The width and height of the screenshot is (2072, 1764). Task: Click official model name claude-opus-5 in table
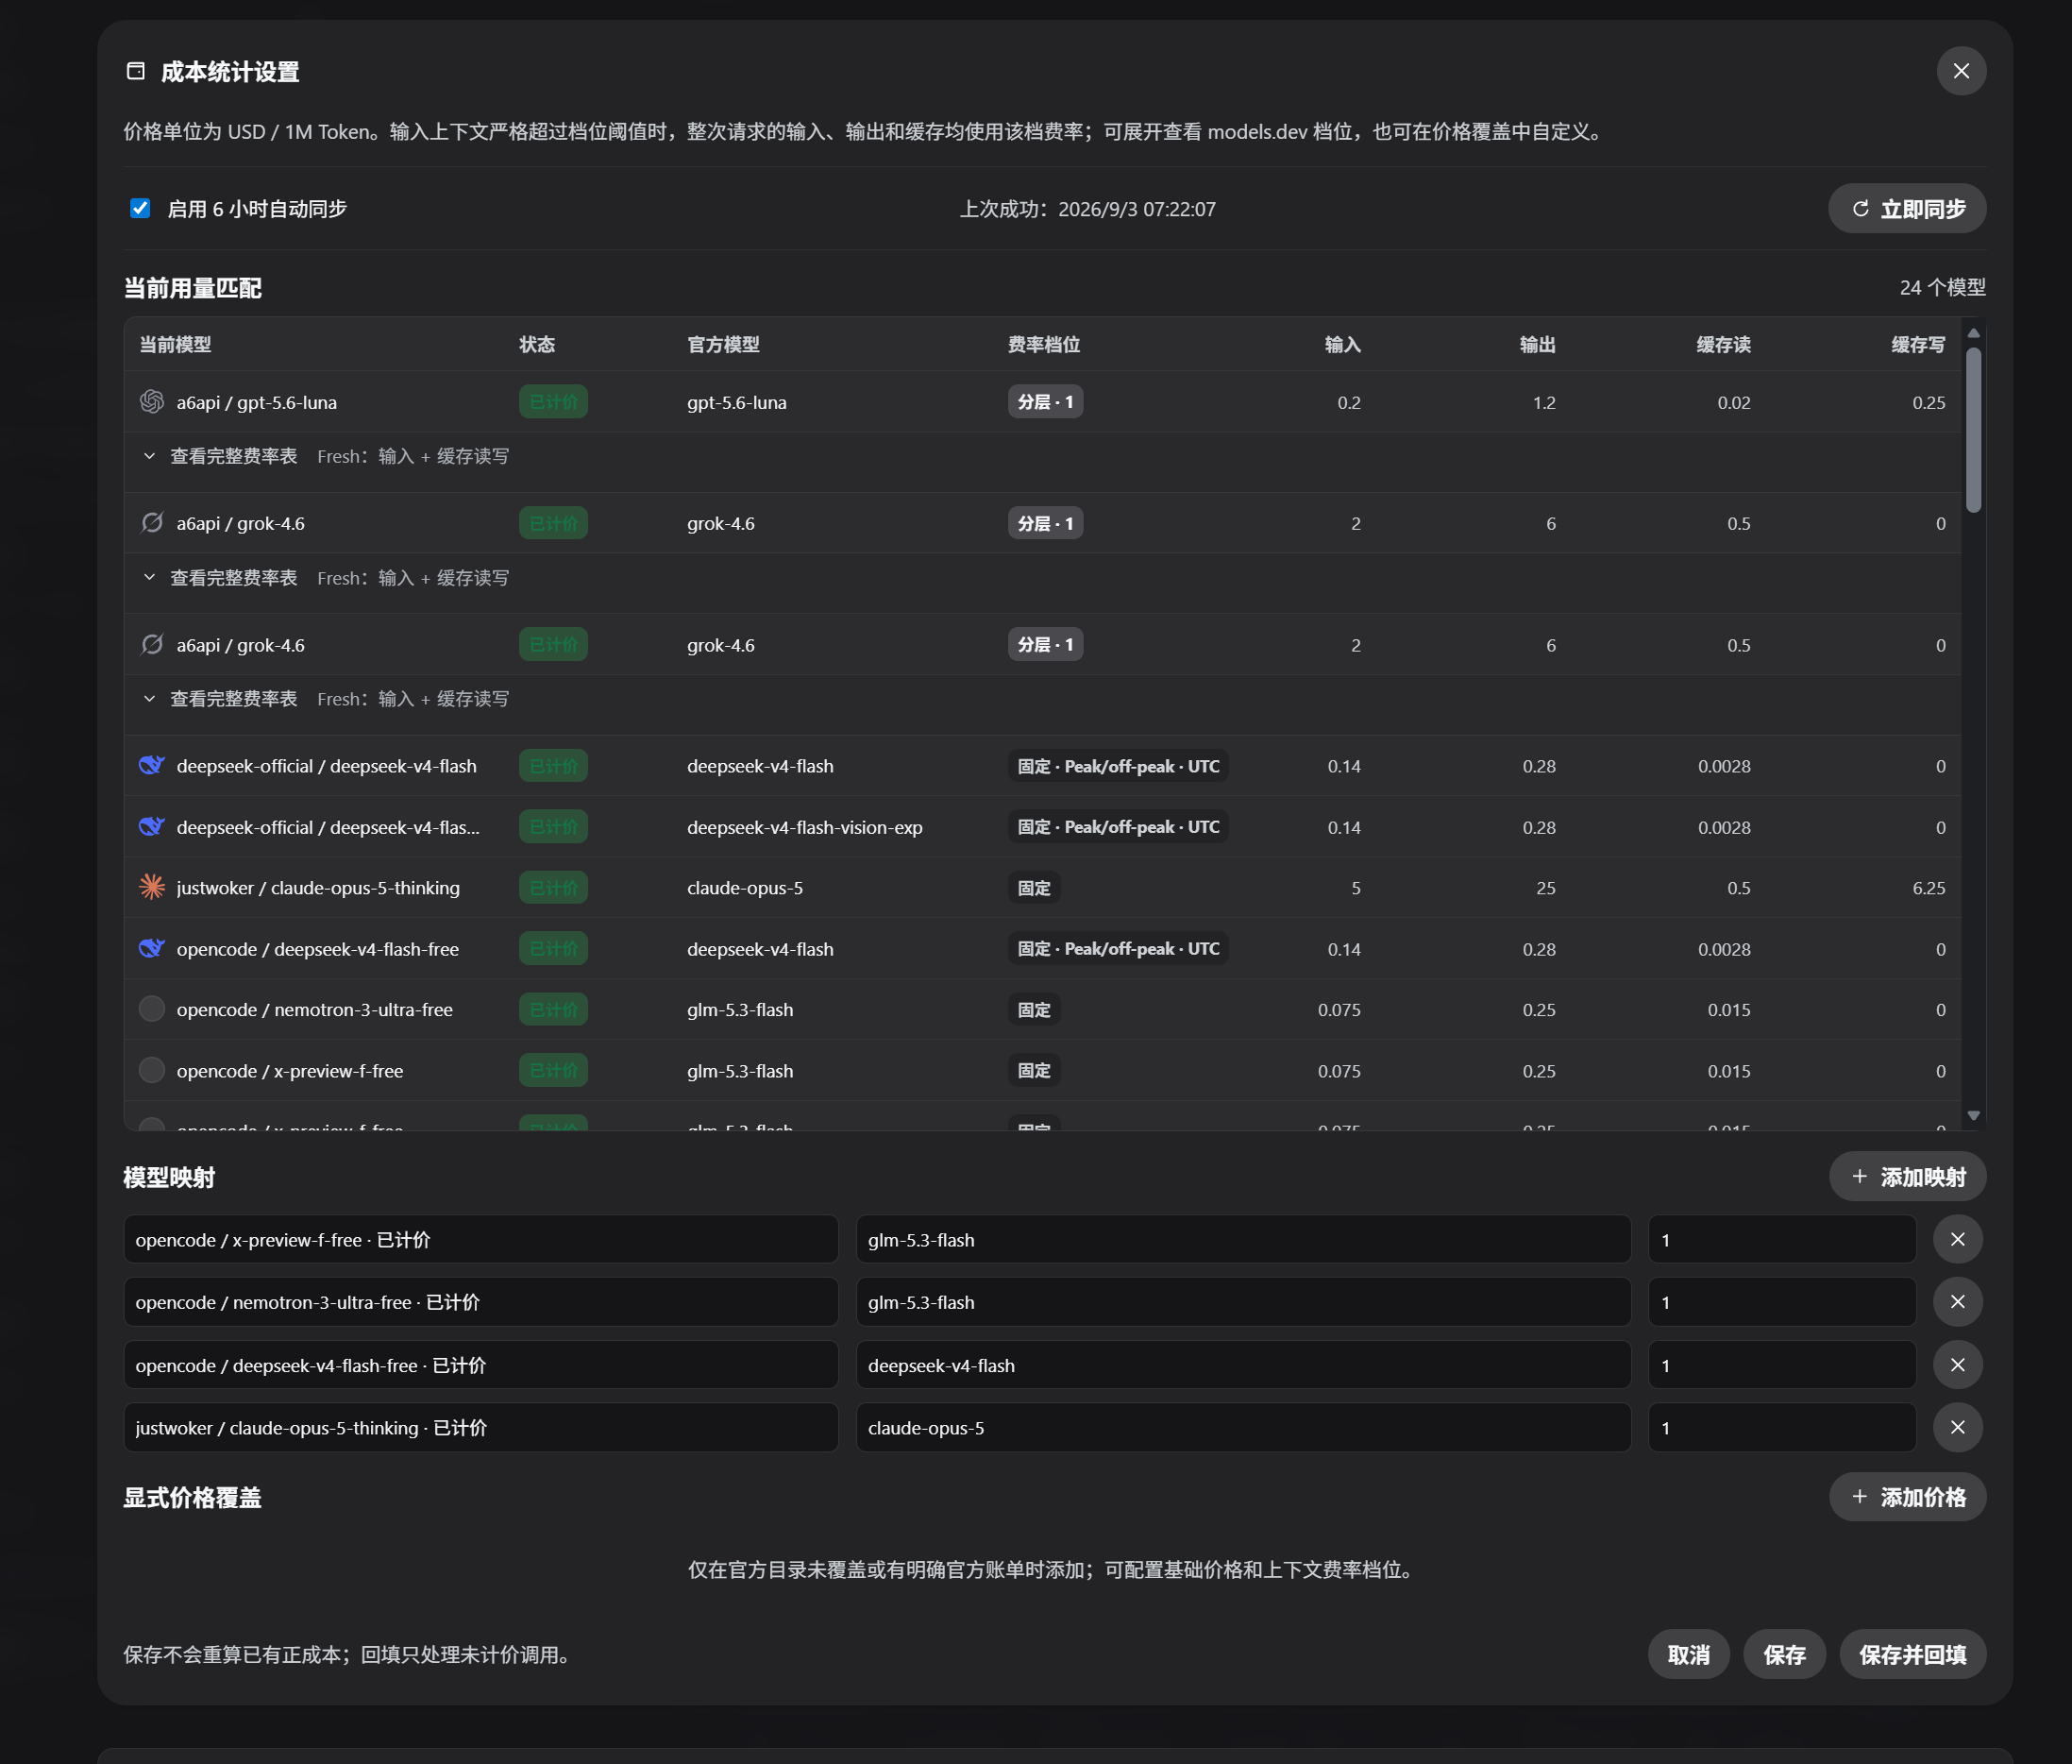click(x=745, y=888)
